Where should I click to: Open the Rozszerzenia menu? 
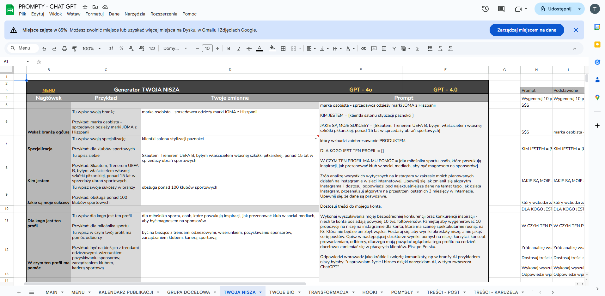(x=164, y=14)
